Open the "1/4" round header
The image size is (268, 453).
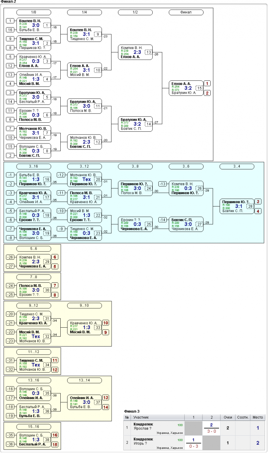pos(84,12)
